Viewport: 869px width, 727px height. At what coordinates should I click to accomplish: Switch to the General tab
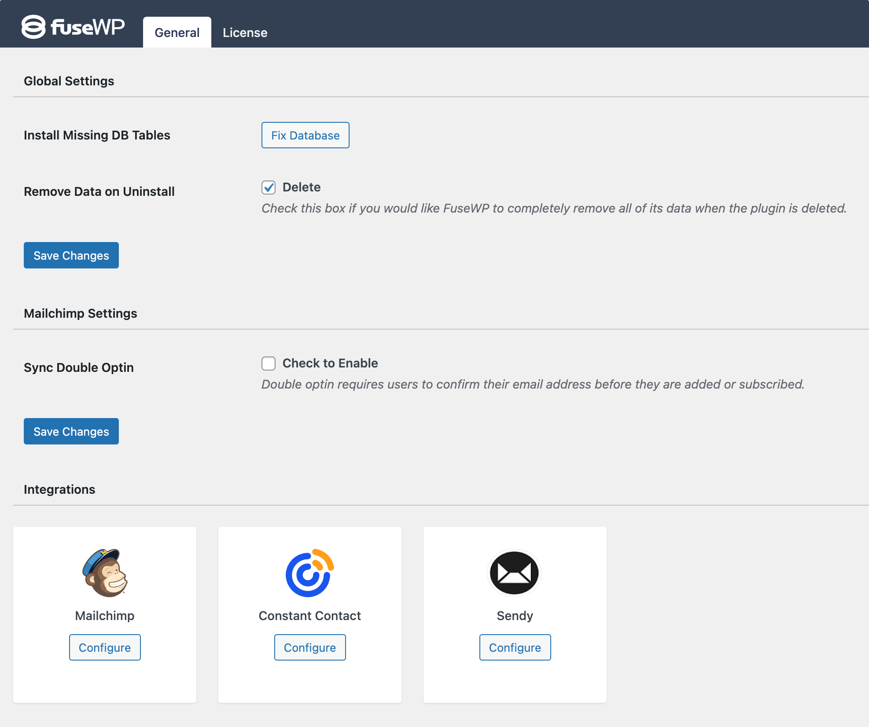pyautogui.click(x=177, y=32)
